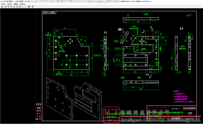Click the A-A section view label
The width and height of the screenshot is (203, 124).
tap(105, 33)
